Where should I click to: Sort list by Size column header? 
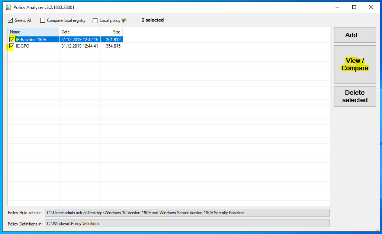112,32
